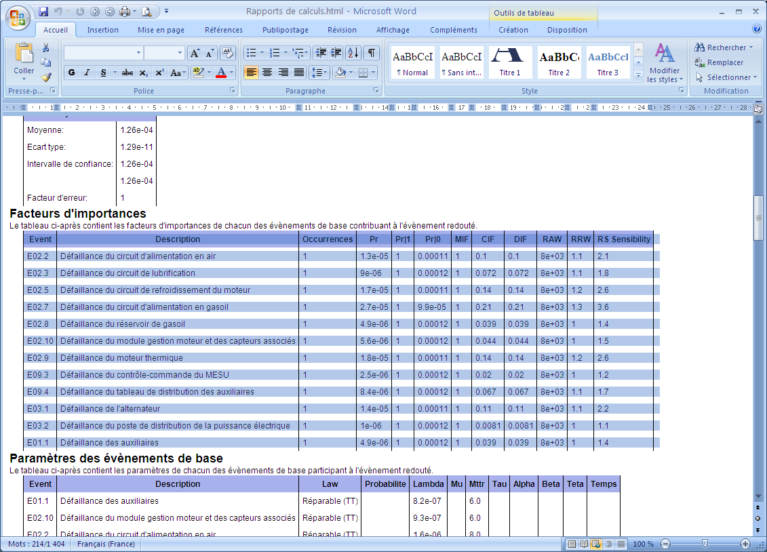Switch to outline view
The height and width of the screenshot is (552, 767).
pyautogui.click(x=608, y=544)
